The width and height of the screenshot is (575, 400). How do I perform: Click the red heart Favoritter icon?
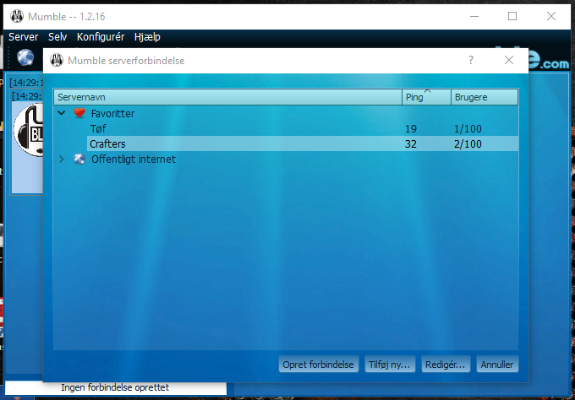[79, 113]
